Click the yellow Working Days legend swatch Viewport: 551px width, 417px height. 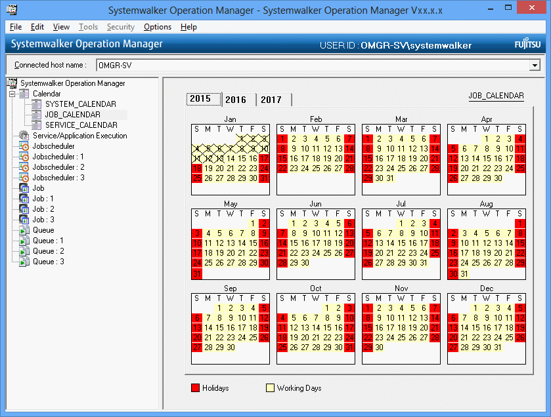(270, 388)
